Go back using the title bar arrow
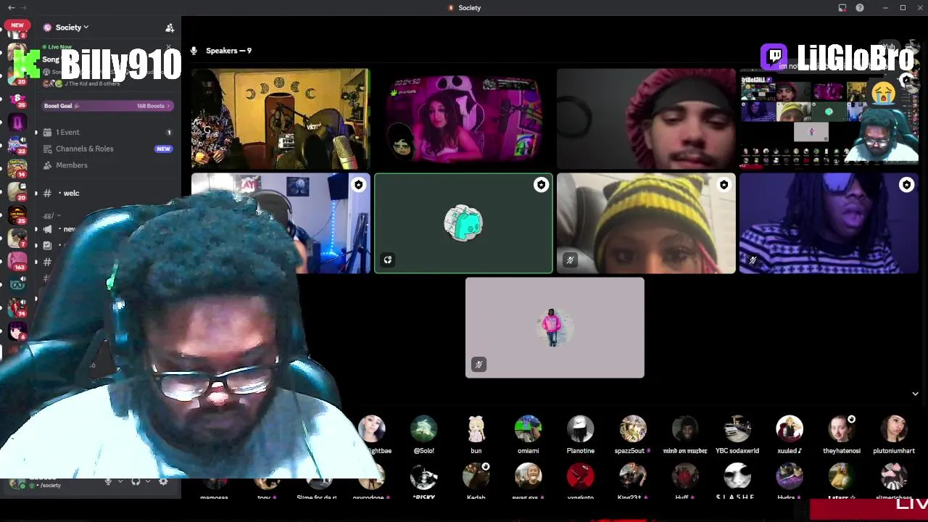The image size is (928, 522). coord(11,8)
